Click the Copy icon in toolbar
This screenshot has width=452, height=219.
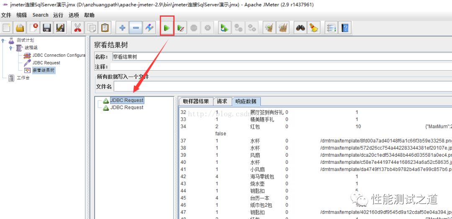tap(92, 28)
